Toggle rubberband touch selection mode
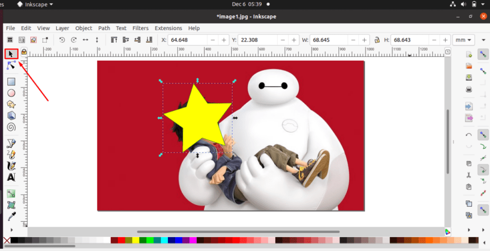This screenshot has width=490, height=251. pyautogui.click(x=45, y=40)
